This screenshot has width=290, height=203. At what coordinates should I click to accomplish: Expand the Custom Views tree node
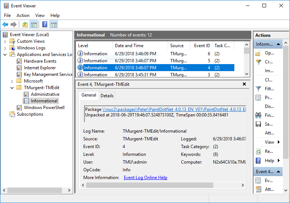(5, 42)
